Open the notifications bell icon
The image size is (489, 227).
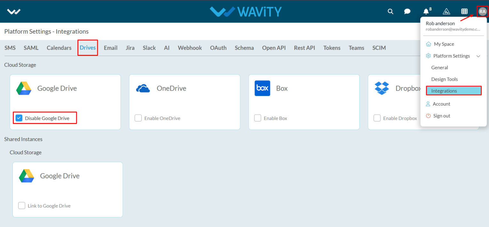click(x=426, y=12)
